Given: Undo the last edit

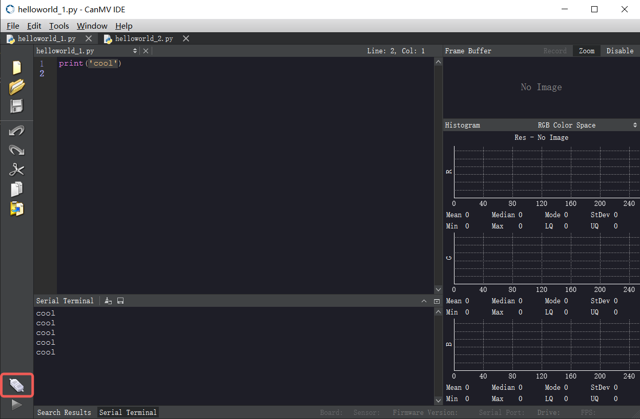Looking at the screenshot, I should point(17,131).
